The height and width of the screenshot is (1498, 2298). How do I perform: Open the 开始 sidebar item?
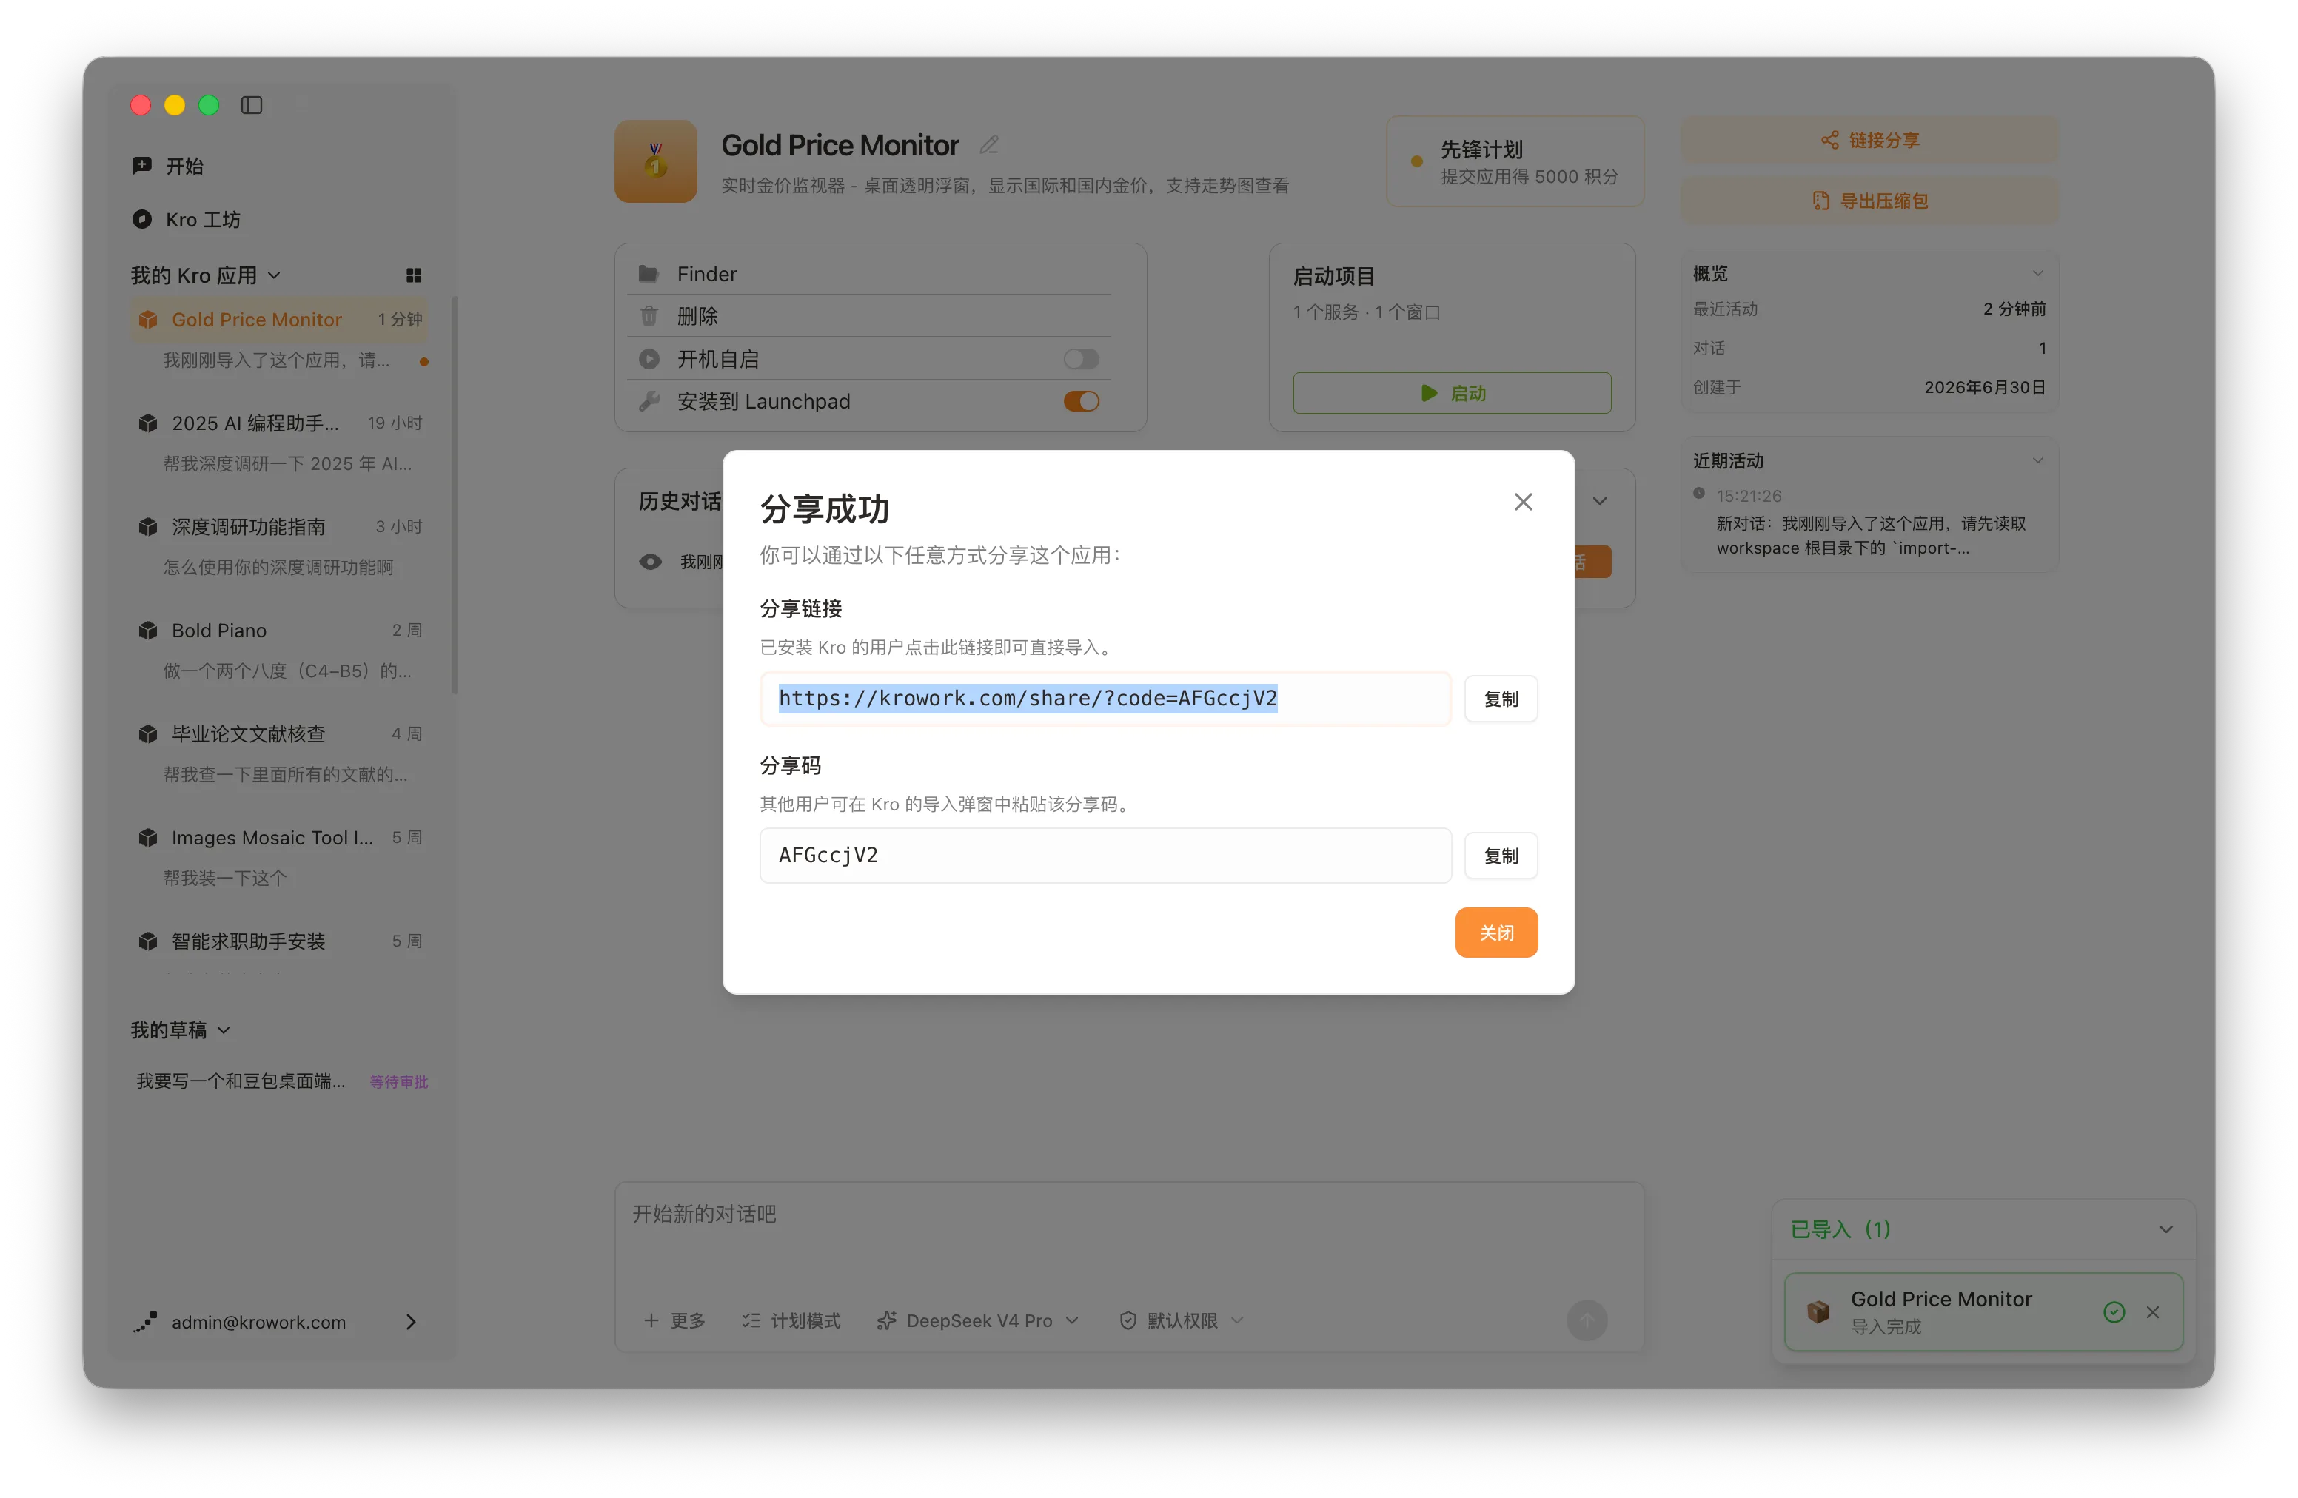coord(279,166)
